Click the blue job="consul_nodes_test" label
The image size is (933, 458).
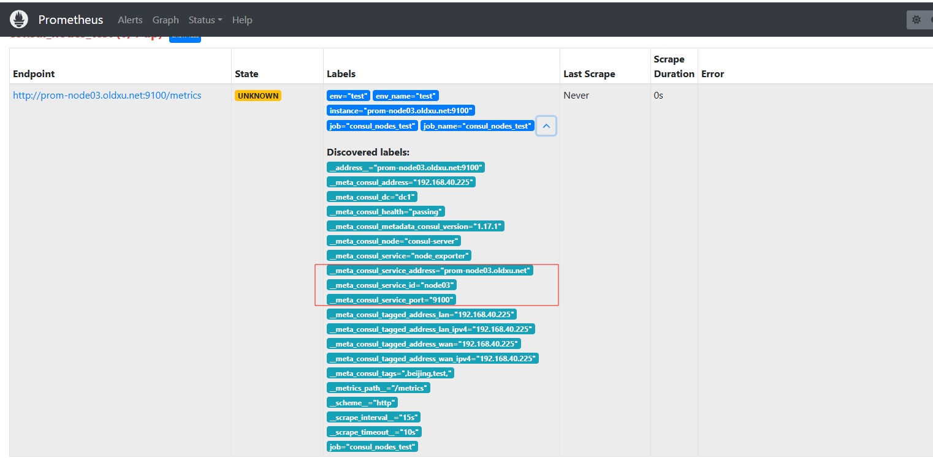(x=372, y=126)
